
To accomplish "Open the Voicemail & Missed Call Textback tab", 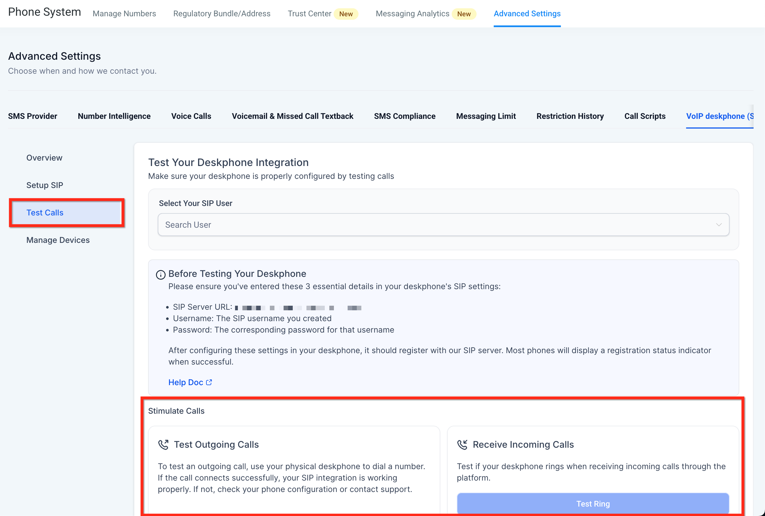I will pos(292,116).
